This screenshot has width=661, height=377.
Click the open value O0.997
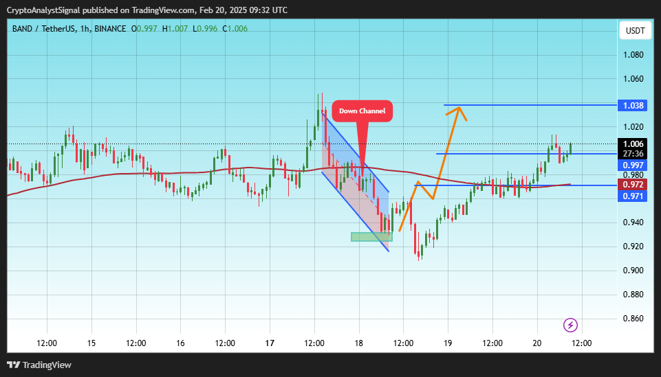click(144, 29)
